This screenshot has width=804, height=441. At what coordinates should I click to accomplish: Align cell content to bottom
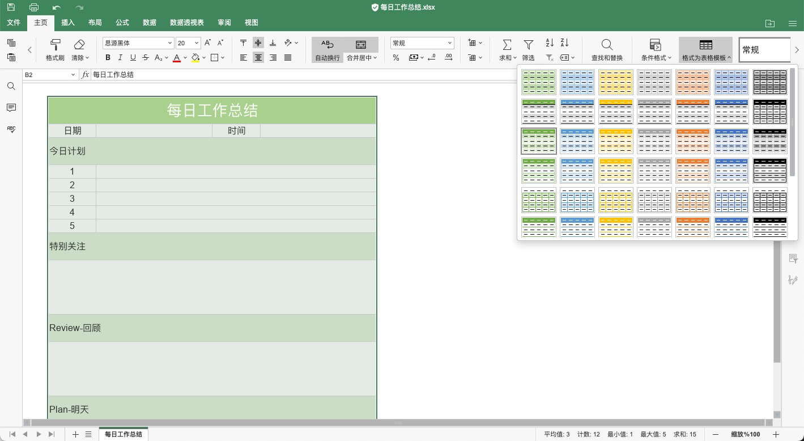click(x=273, y=43)
